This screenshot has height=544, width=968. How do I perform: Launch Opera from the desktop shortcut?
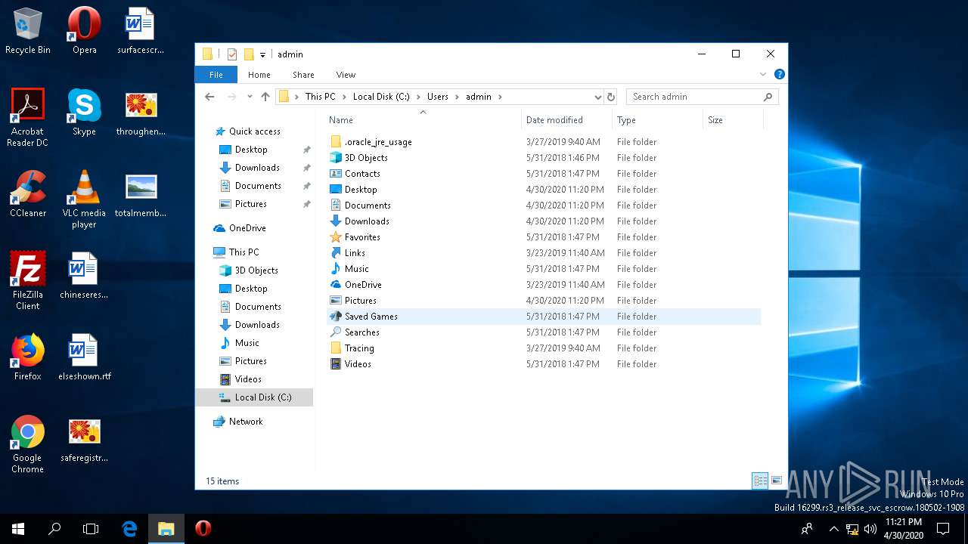tap(84, 31)
